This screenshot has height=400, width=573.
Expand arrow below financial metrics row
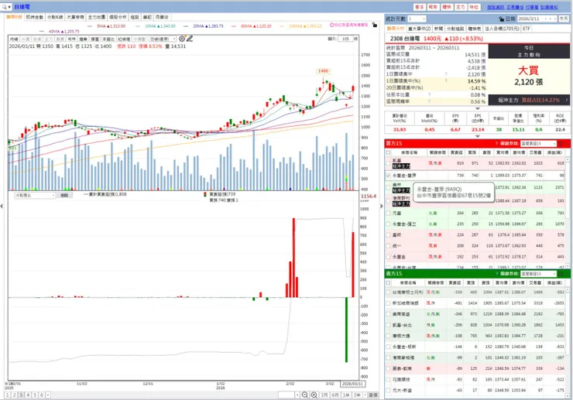coord(478,136)
